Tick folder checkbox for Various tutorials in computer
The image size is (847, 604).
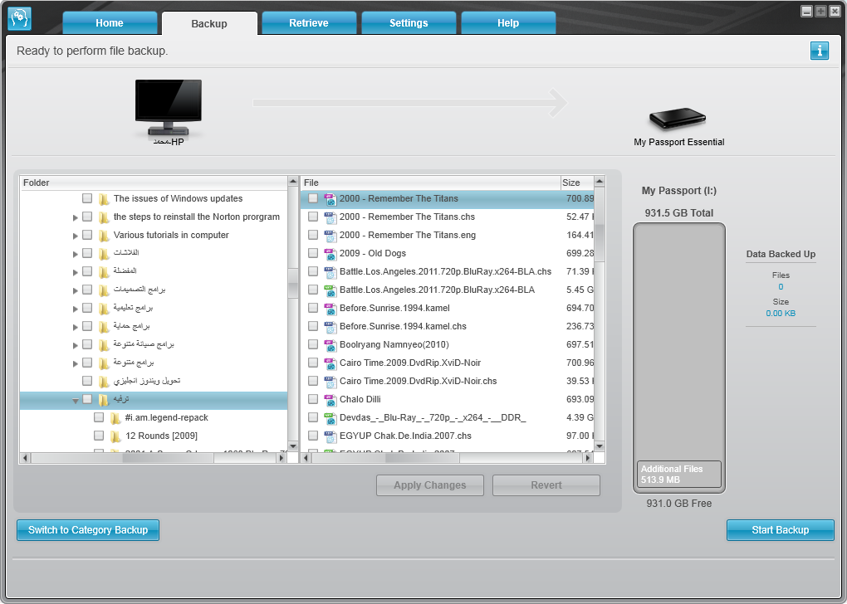(87, 235)
